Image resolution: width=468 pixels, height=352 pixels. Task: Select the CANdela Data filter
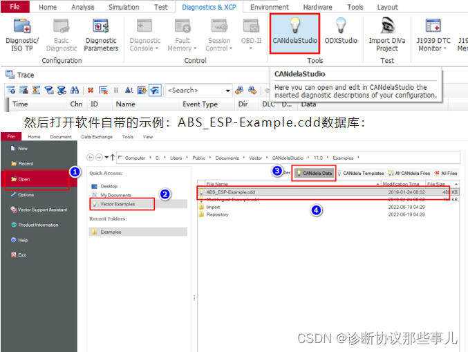pos(314,173)
